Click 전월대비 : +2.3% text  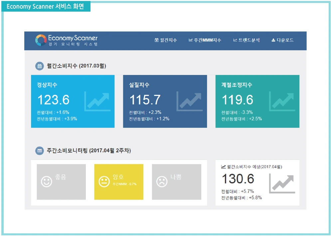(145, 112)
